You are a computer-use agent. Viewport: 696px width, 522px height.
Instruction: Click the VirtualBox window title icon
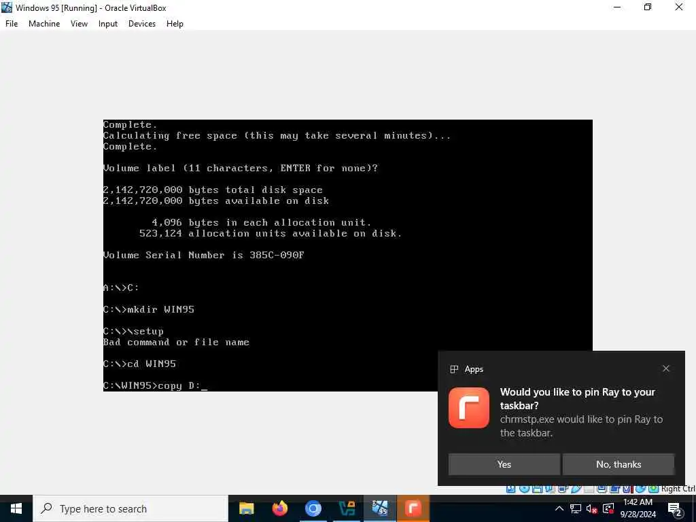(x=7, y=7)
